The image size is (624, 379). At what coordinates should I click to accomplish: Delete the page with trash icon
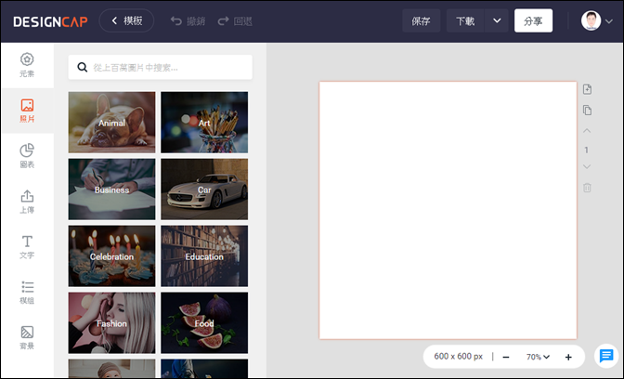[587, 188]
